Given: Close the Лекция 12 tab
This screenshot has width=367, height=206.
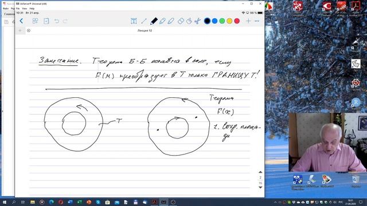Looking at the screenshot, I should click(x=29, y=30).
